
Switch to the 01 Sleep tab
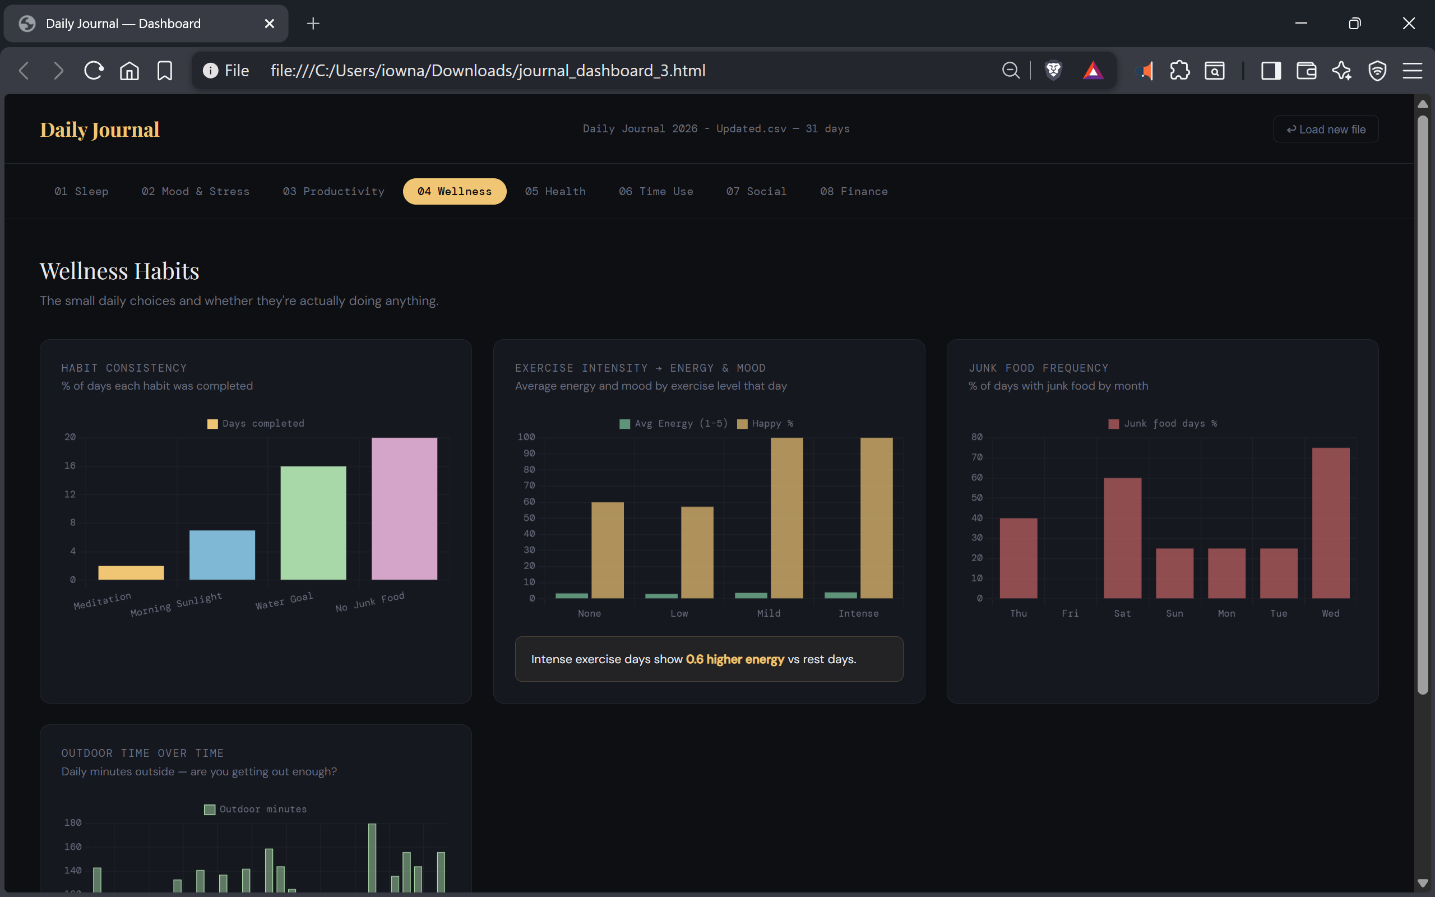point(81,191)
